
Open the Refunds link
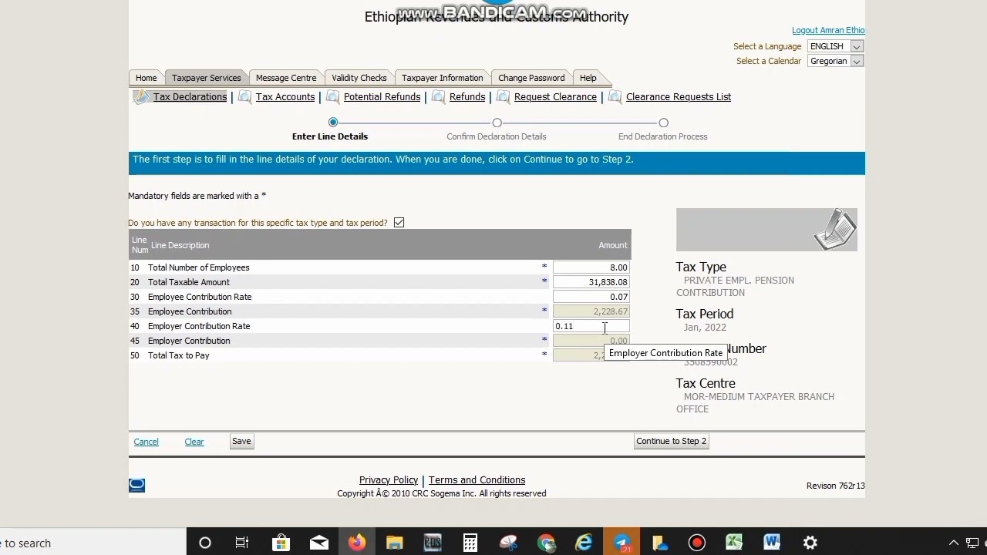point(467,97)
